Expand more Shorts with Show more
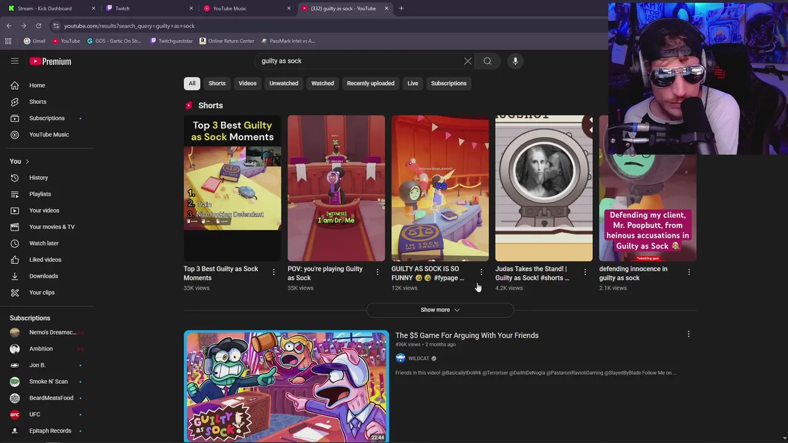This screenshot has width=788, height=443. click(x=440, y=309)
